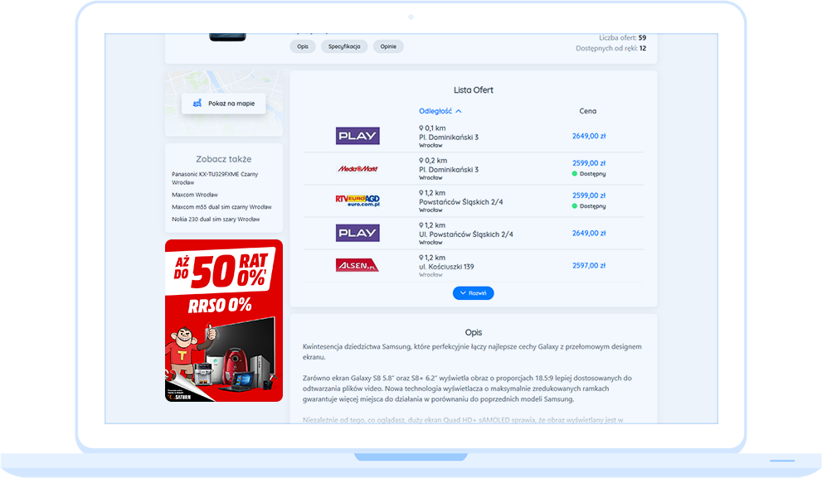The width and height of the screenshot is (822, 478).
Task: Open the Specyfikacja tab
Action: coord(344,46)
